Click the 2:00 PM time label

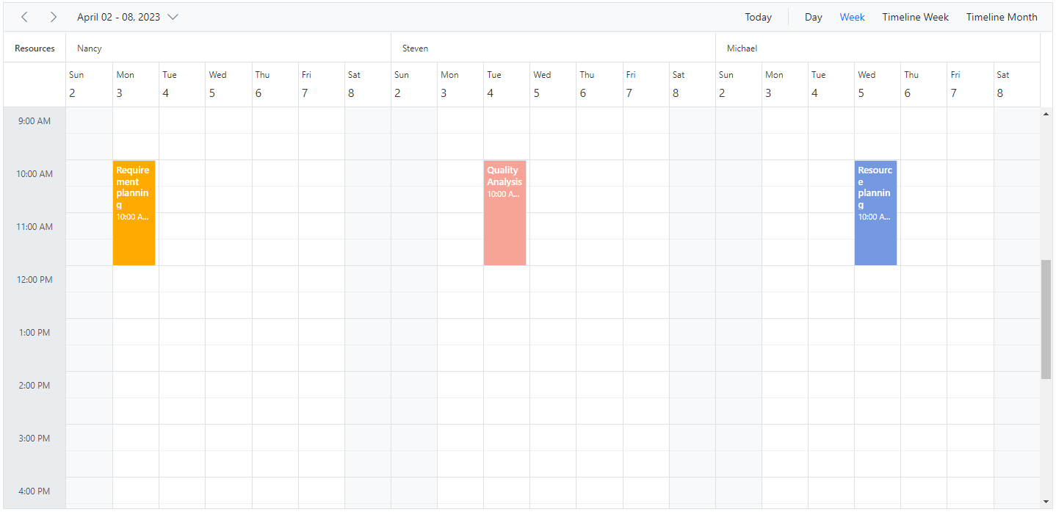coord(35,386)
